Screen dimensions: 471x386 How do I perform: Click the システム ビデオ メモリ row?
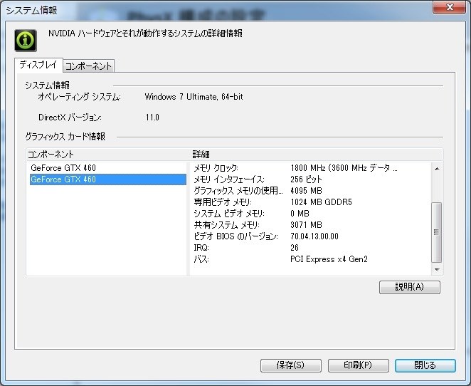pyautogui.click(x=311, y=214)
